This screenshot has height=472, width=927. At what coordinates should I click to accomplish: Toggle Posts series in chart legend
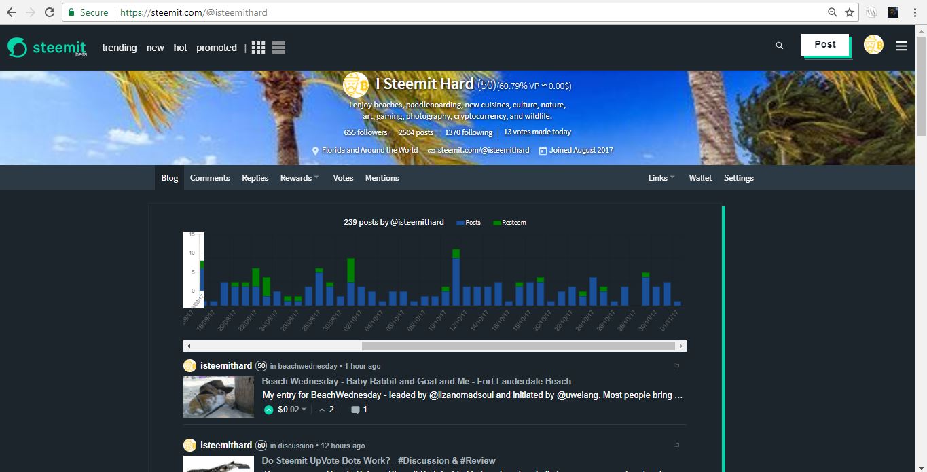(469, 223)
